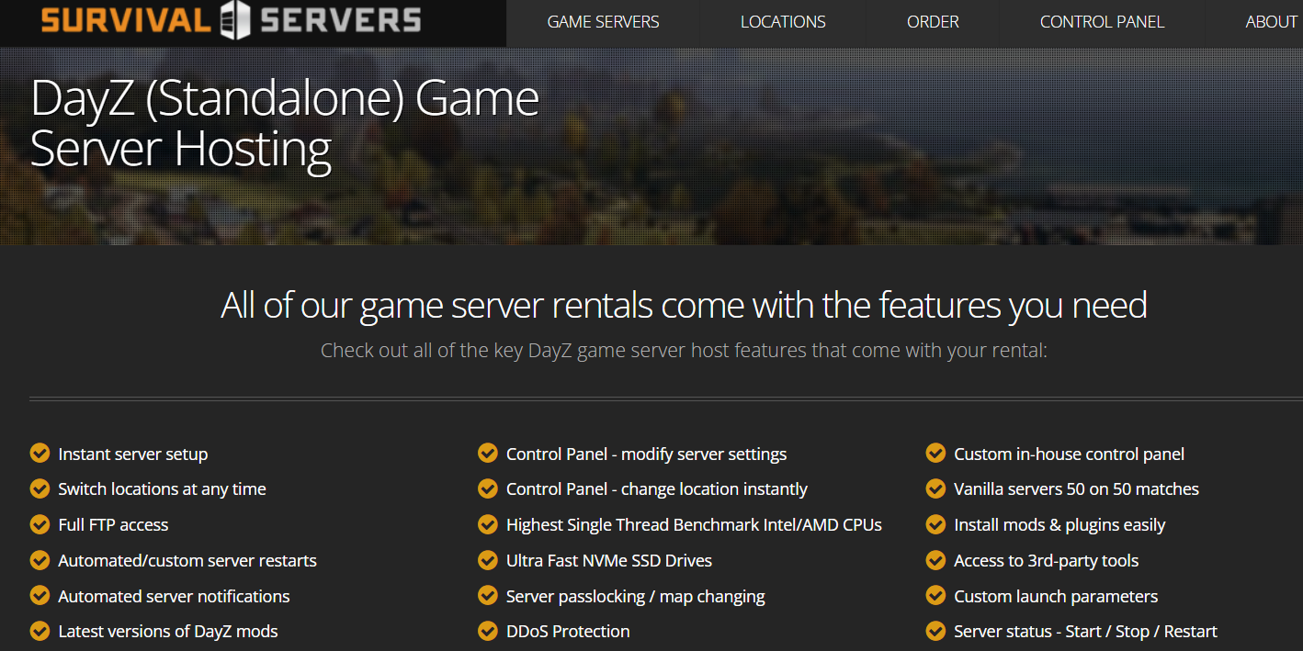Click the 'Latest versions of DayZ mods' text

(168, 632)
